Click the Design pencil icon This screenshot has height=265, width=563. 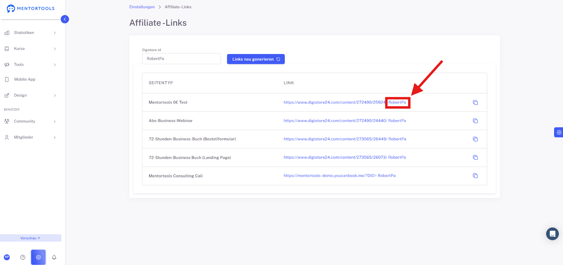[x=7, y=95]
